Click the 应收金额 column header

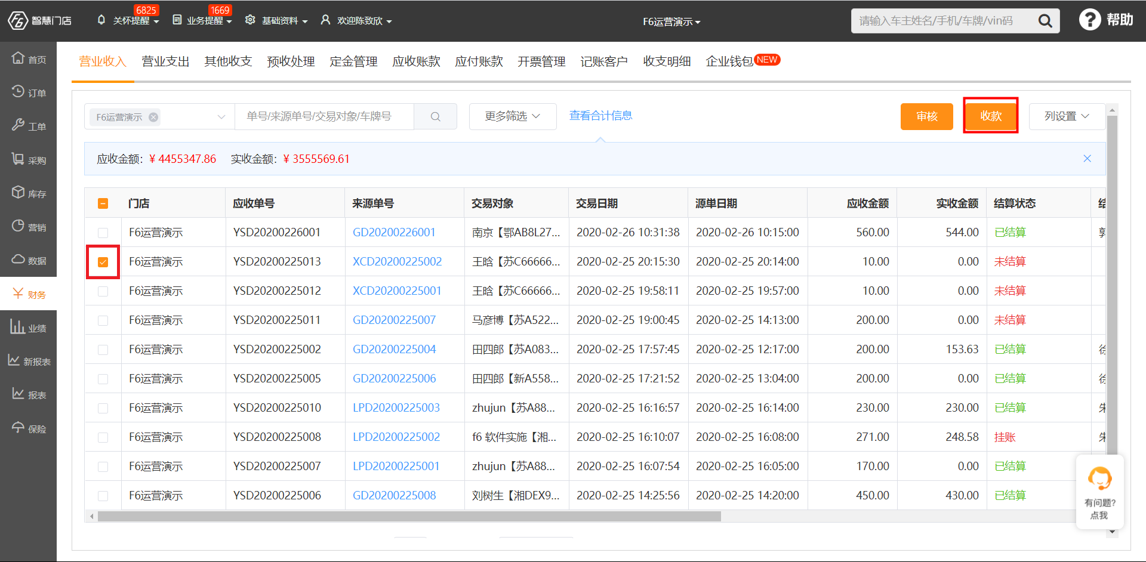(867, 203)
